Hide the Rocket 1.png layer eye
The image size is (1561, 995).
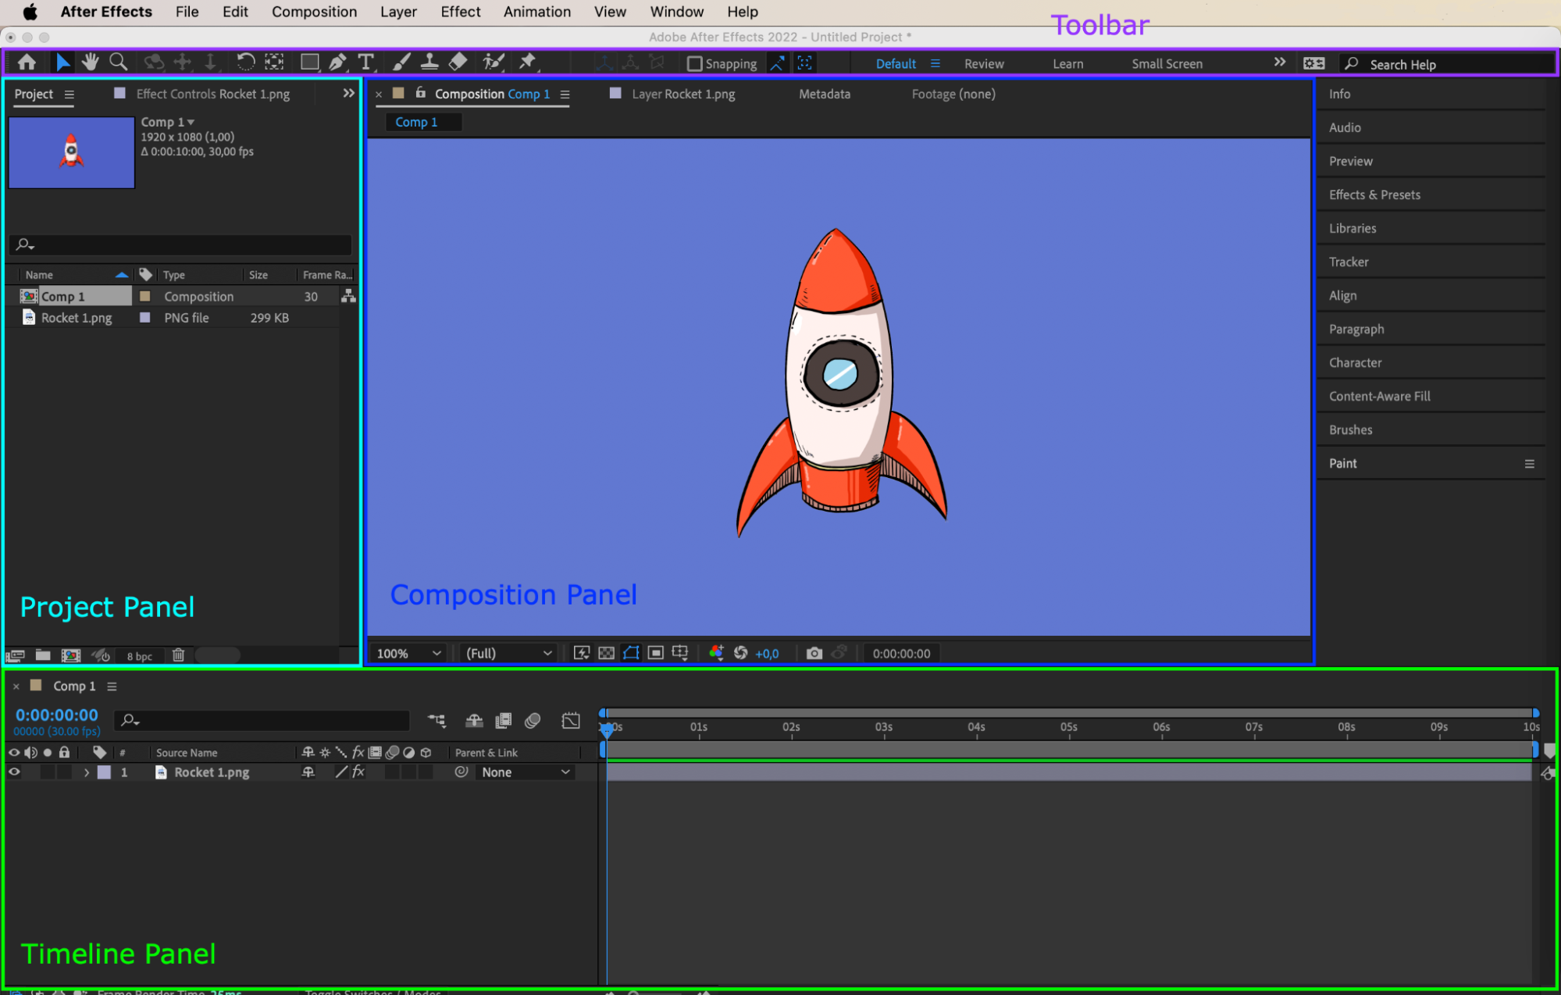coord(14,772)
